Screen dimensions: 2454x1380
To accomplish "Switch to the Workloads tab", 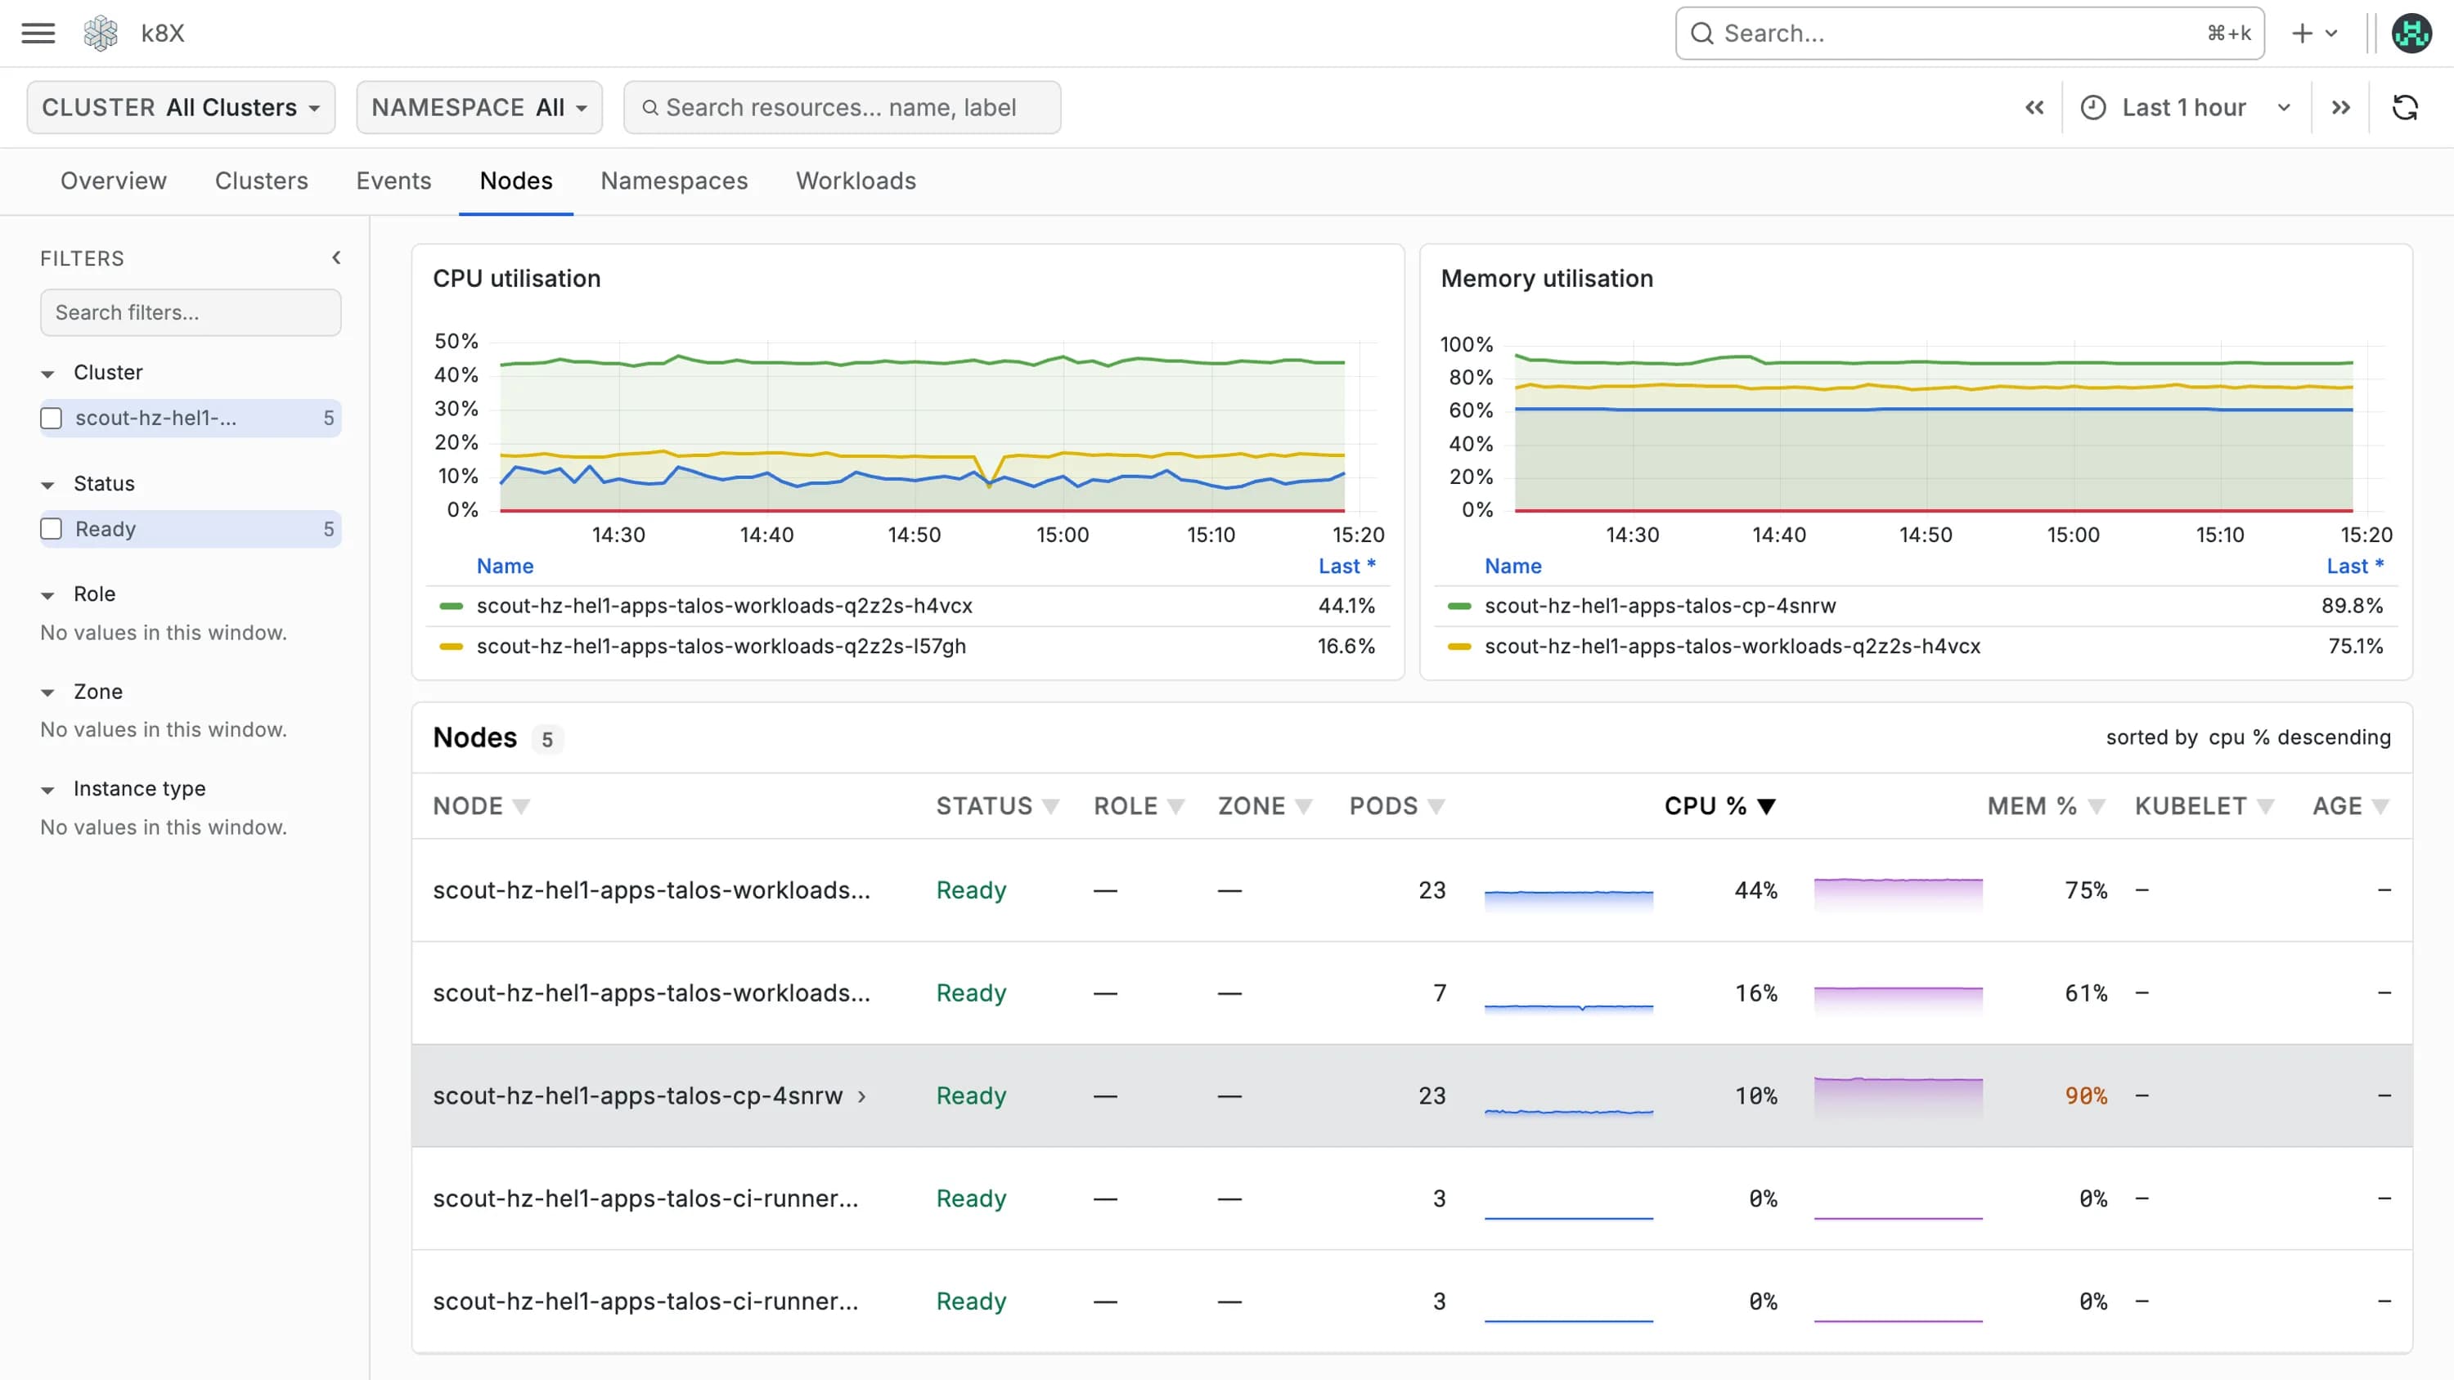I will point(856,181).
